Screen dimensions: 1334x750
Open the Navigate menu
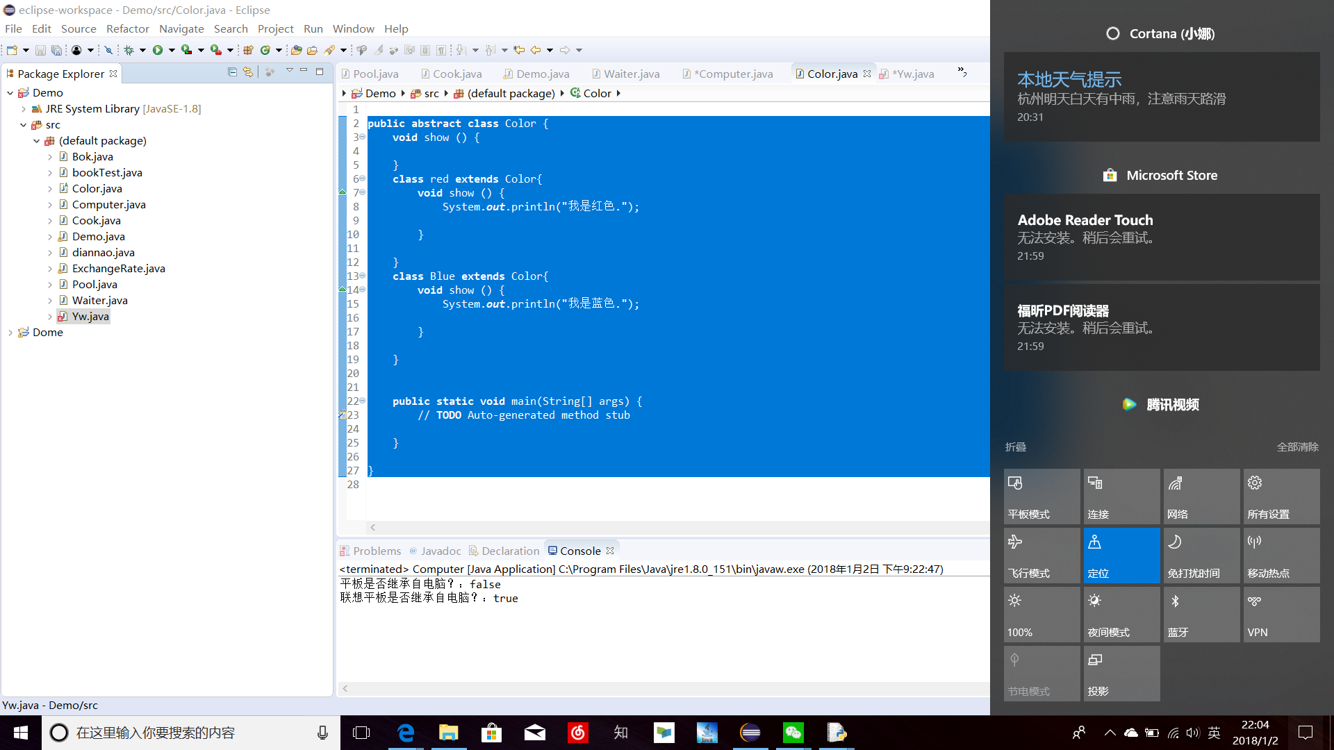pos(181,28)
